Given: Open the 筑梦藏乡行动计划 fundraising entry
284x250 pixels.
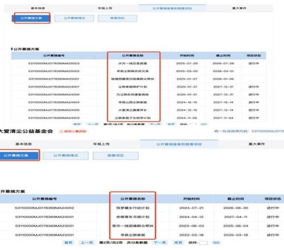Looking at the screenshot, I should click(x=133, y=208).
